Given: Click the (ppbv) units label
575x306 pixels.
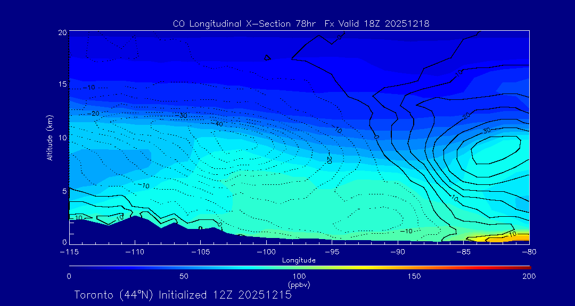Looking at the screenshot, I should tap(299, 285).
